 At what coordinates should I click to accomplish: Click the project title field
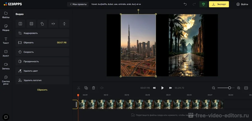(x=116, y=4)
